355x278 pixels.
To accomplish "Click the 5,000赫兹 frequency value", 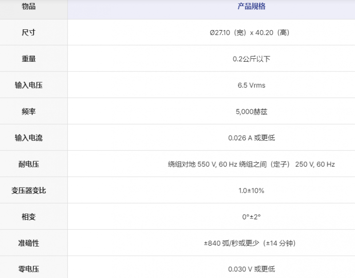I will (251, 111).
